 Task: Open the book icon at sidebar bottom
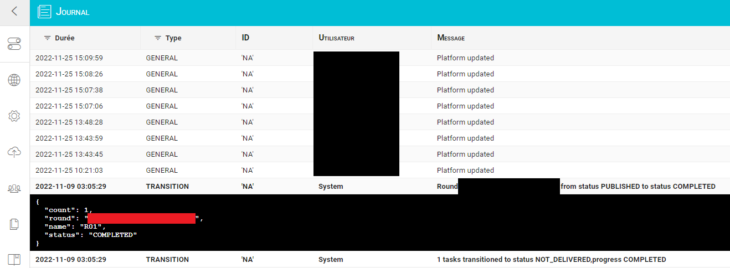click(x=14, y=260)
